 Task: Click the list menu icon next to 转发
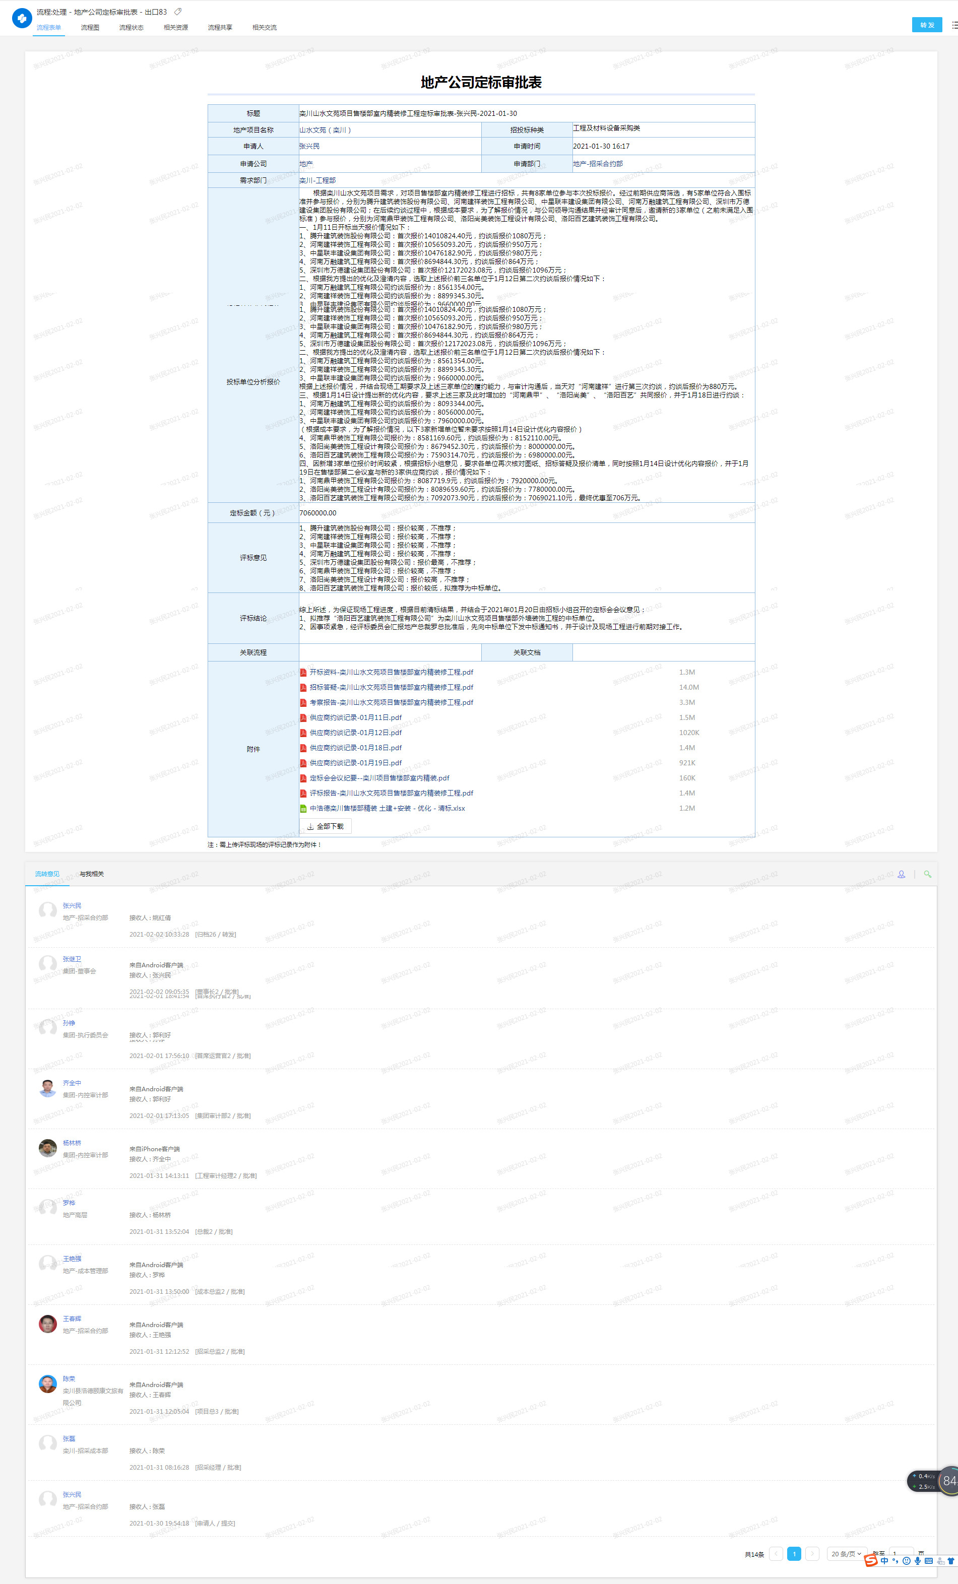(x=954, y=25)
